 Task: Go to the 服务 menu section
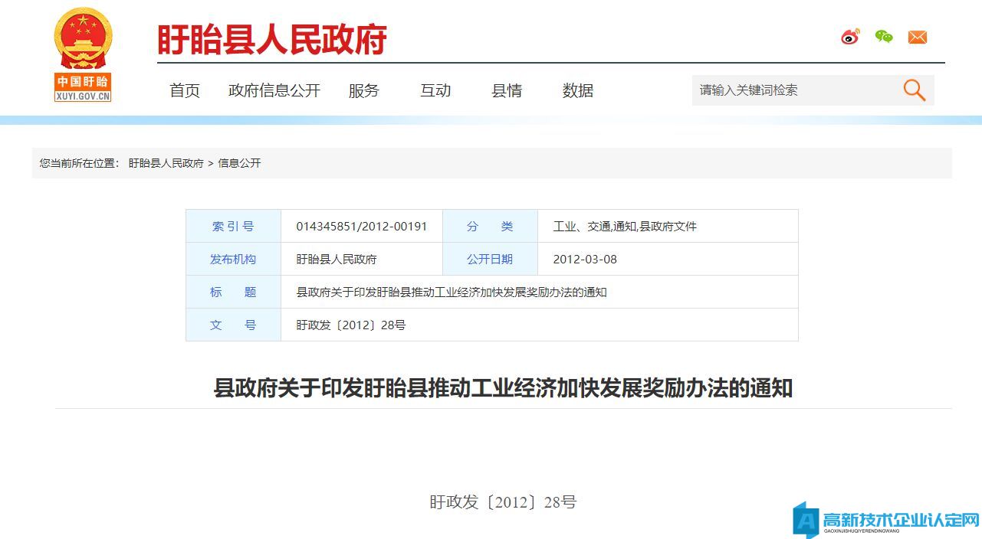[x=364, y=90]
